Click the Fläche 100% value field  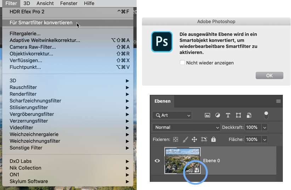point(253,139)
